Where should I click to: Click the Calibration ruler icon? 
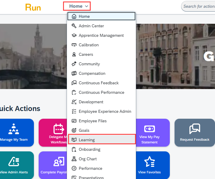tap(74, 45)
